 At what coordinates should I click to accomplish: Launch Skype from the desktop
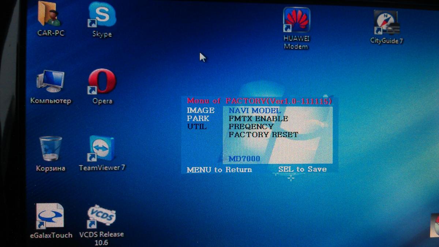(102, 16)
